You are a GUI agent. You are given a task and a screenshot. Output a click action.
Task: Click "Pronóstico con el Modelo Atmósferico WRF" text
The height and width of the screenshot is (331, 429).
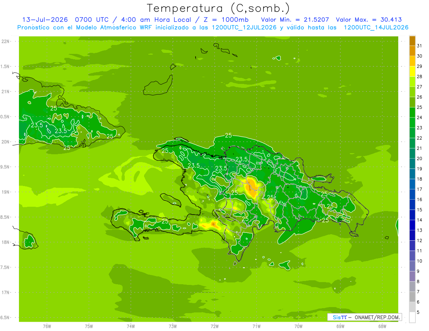coord(85,27)
